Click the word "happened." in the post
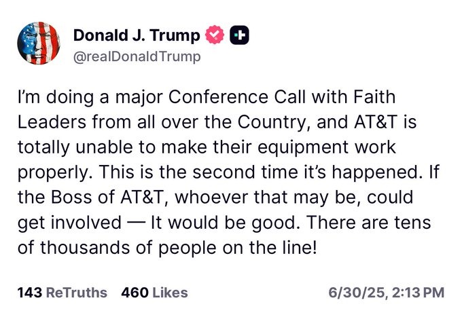Image resolution: width=462 pixels, height=315 pixels. 375,172
